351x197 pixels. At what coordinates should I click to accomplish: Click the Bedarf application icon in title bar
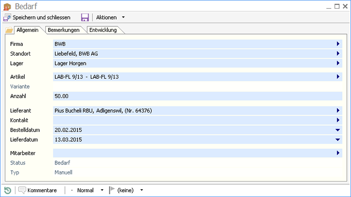(7, 7)
